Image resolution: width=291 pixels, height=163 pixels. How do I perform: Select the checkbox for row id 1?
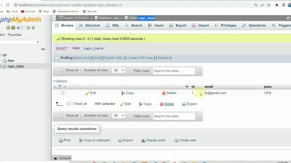point(63,93)
